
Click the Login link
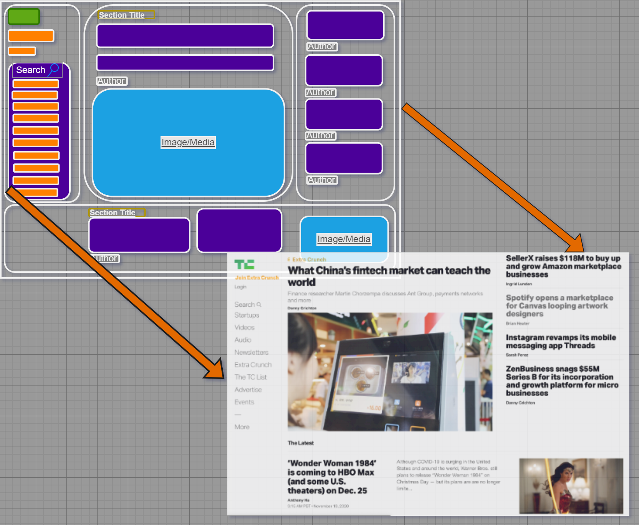(x=240, y=287)
